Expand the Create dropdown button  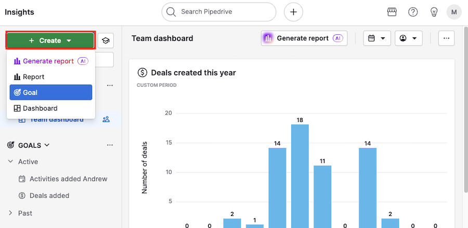pos(50,41)
